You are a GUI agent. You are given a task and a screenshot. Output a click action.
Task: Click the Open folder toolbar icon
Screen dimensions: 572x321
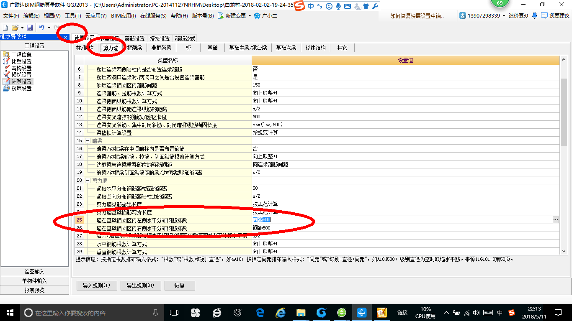(x=15, y=28)
